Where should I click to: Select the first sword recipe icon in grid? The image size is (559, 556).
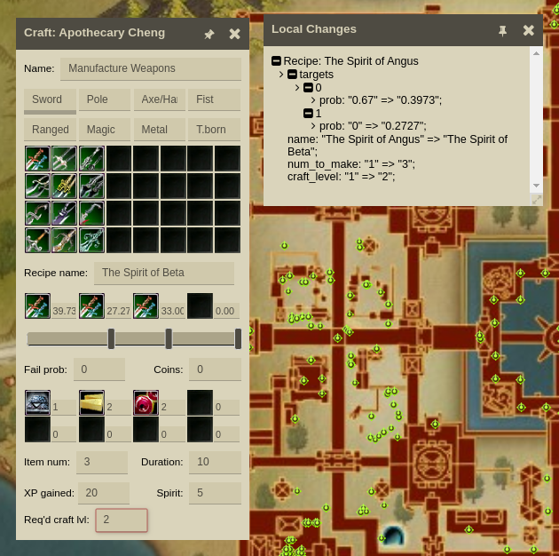click(x=37, y=159)
